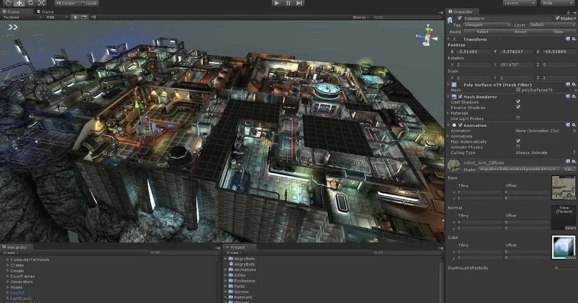Switch to the Game tab

coord(46,12)
